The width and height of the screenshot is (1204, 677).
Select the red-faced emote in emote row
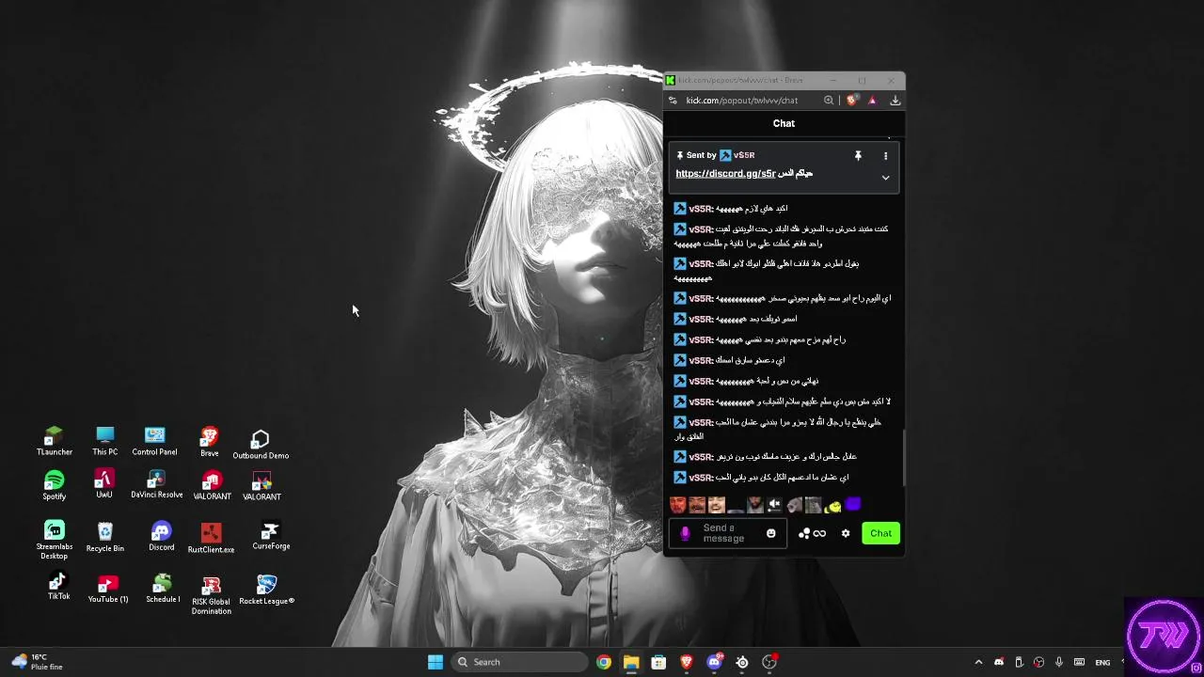coord(677,505)
